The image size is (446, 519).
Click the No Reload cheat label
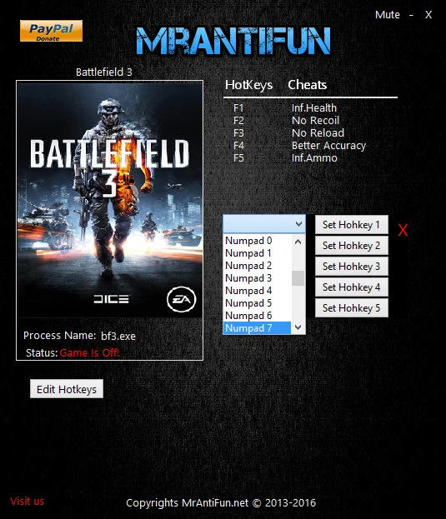[x=318, y=133]
